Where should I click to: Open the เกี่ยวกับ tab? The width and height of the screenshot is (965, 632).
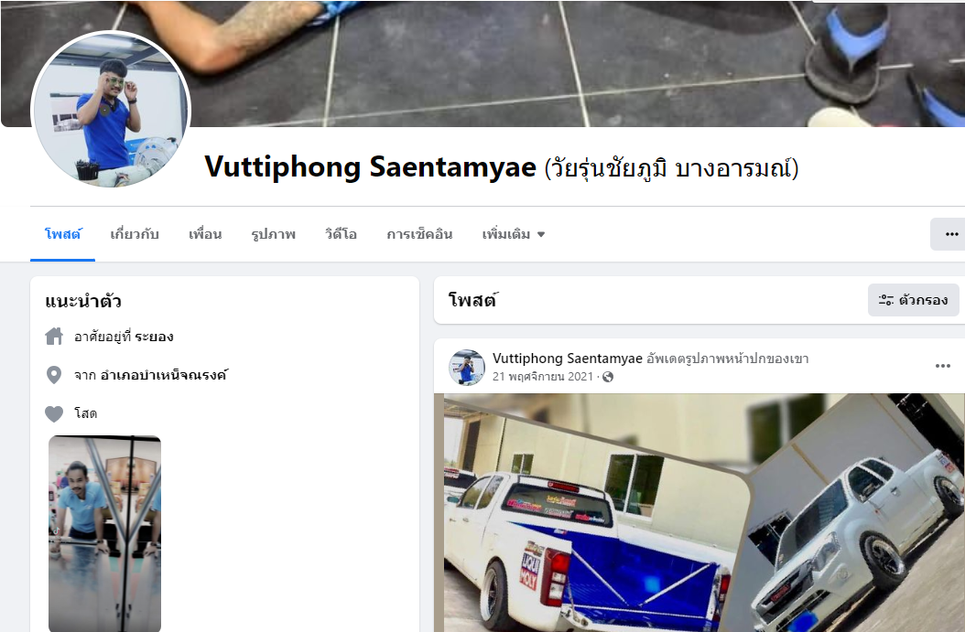pos(135,234)
